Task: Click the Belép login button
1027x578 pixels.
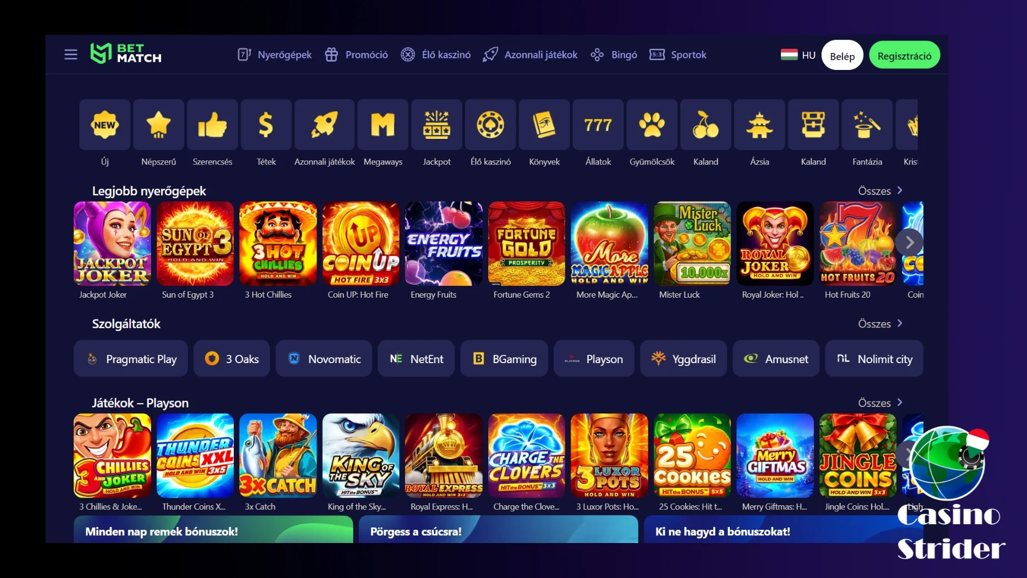Action: click(842, 56)
